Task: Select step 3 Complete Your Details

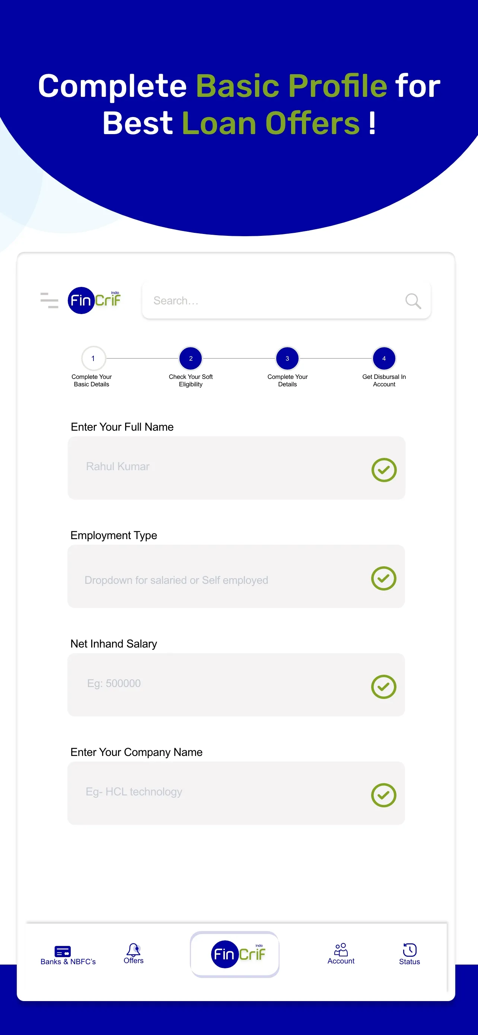Action: (287, 358)
